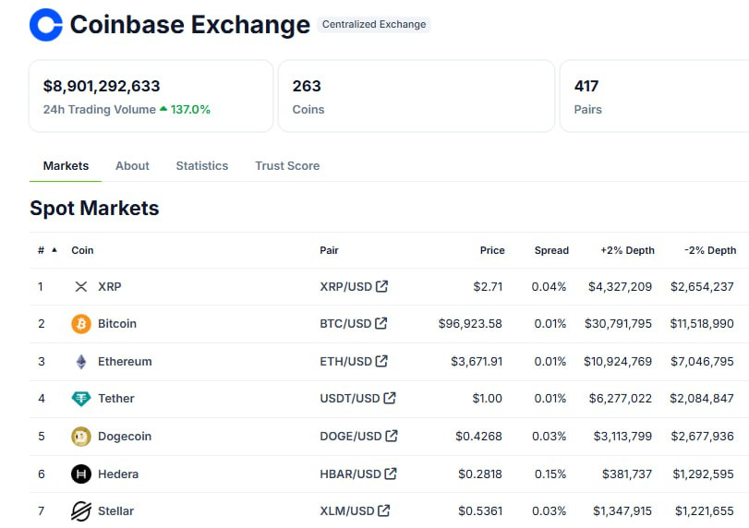Image resolution: width=749 pixels, height=528 pixels.
Task: Open the Statistics tab
Action: click(202, 165)
